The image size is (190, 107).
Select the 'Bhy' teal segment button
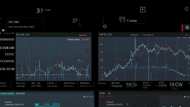point(37,104)
